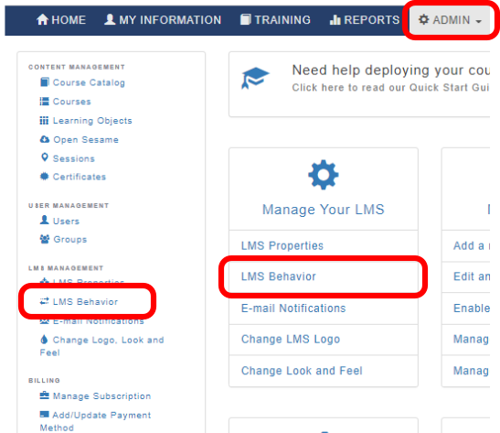The width and height of the screenshot is (500, 433).
Task: Open Learning Objects in sidebar
Action: click(92, 121)
